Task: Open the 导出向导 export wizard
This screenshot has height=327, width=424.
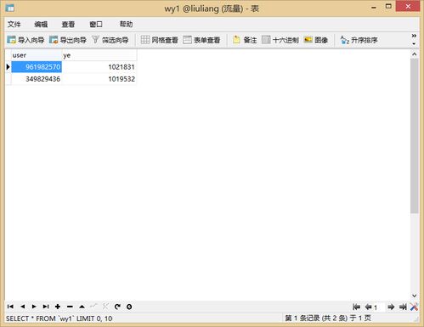Action: tap(68, 40)
